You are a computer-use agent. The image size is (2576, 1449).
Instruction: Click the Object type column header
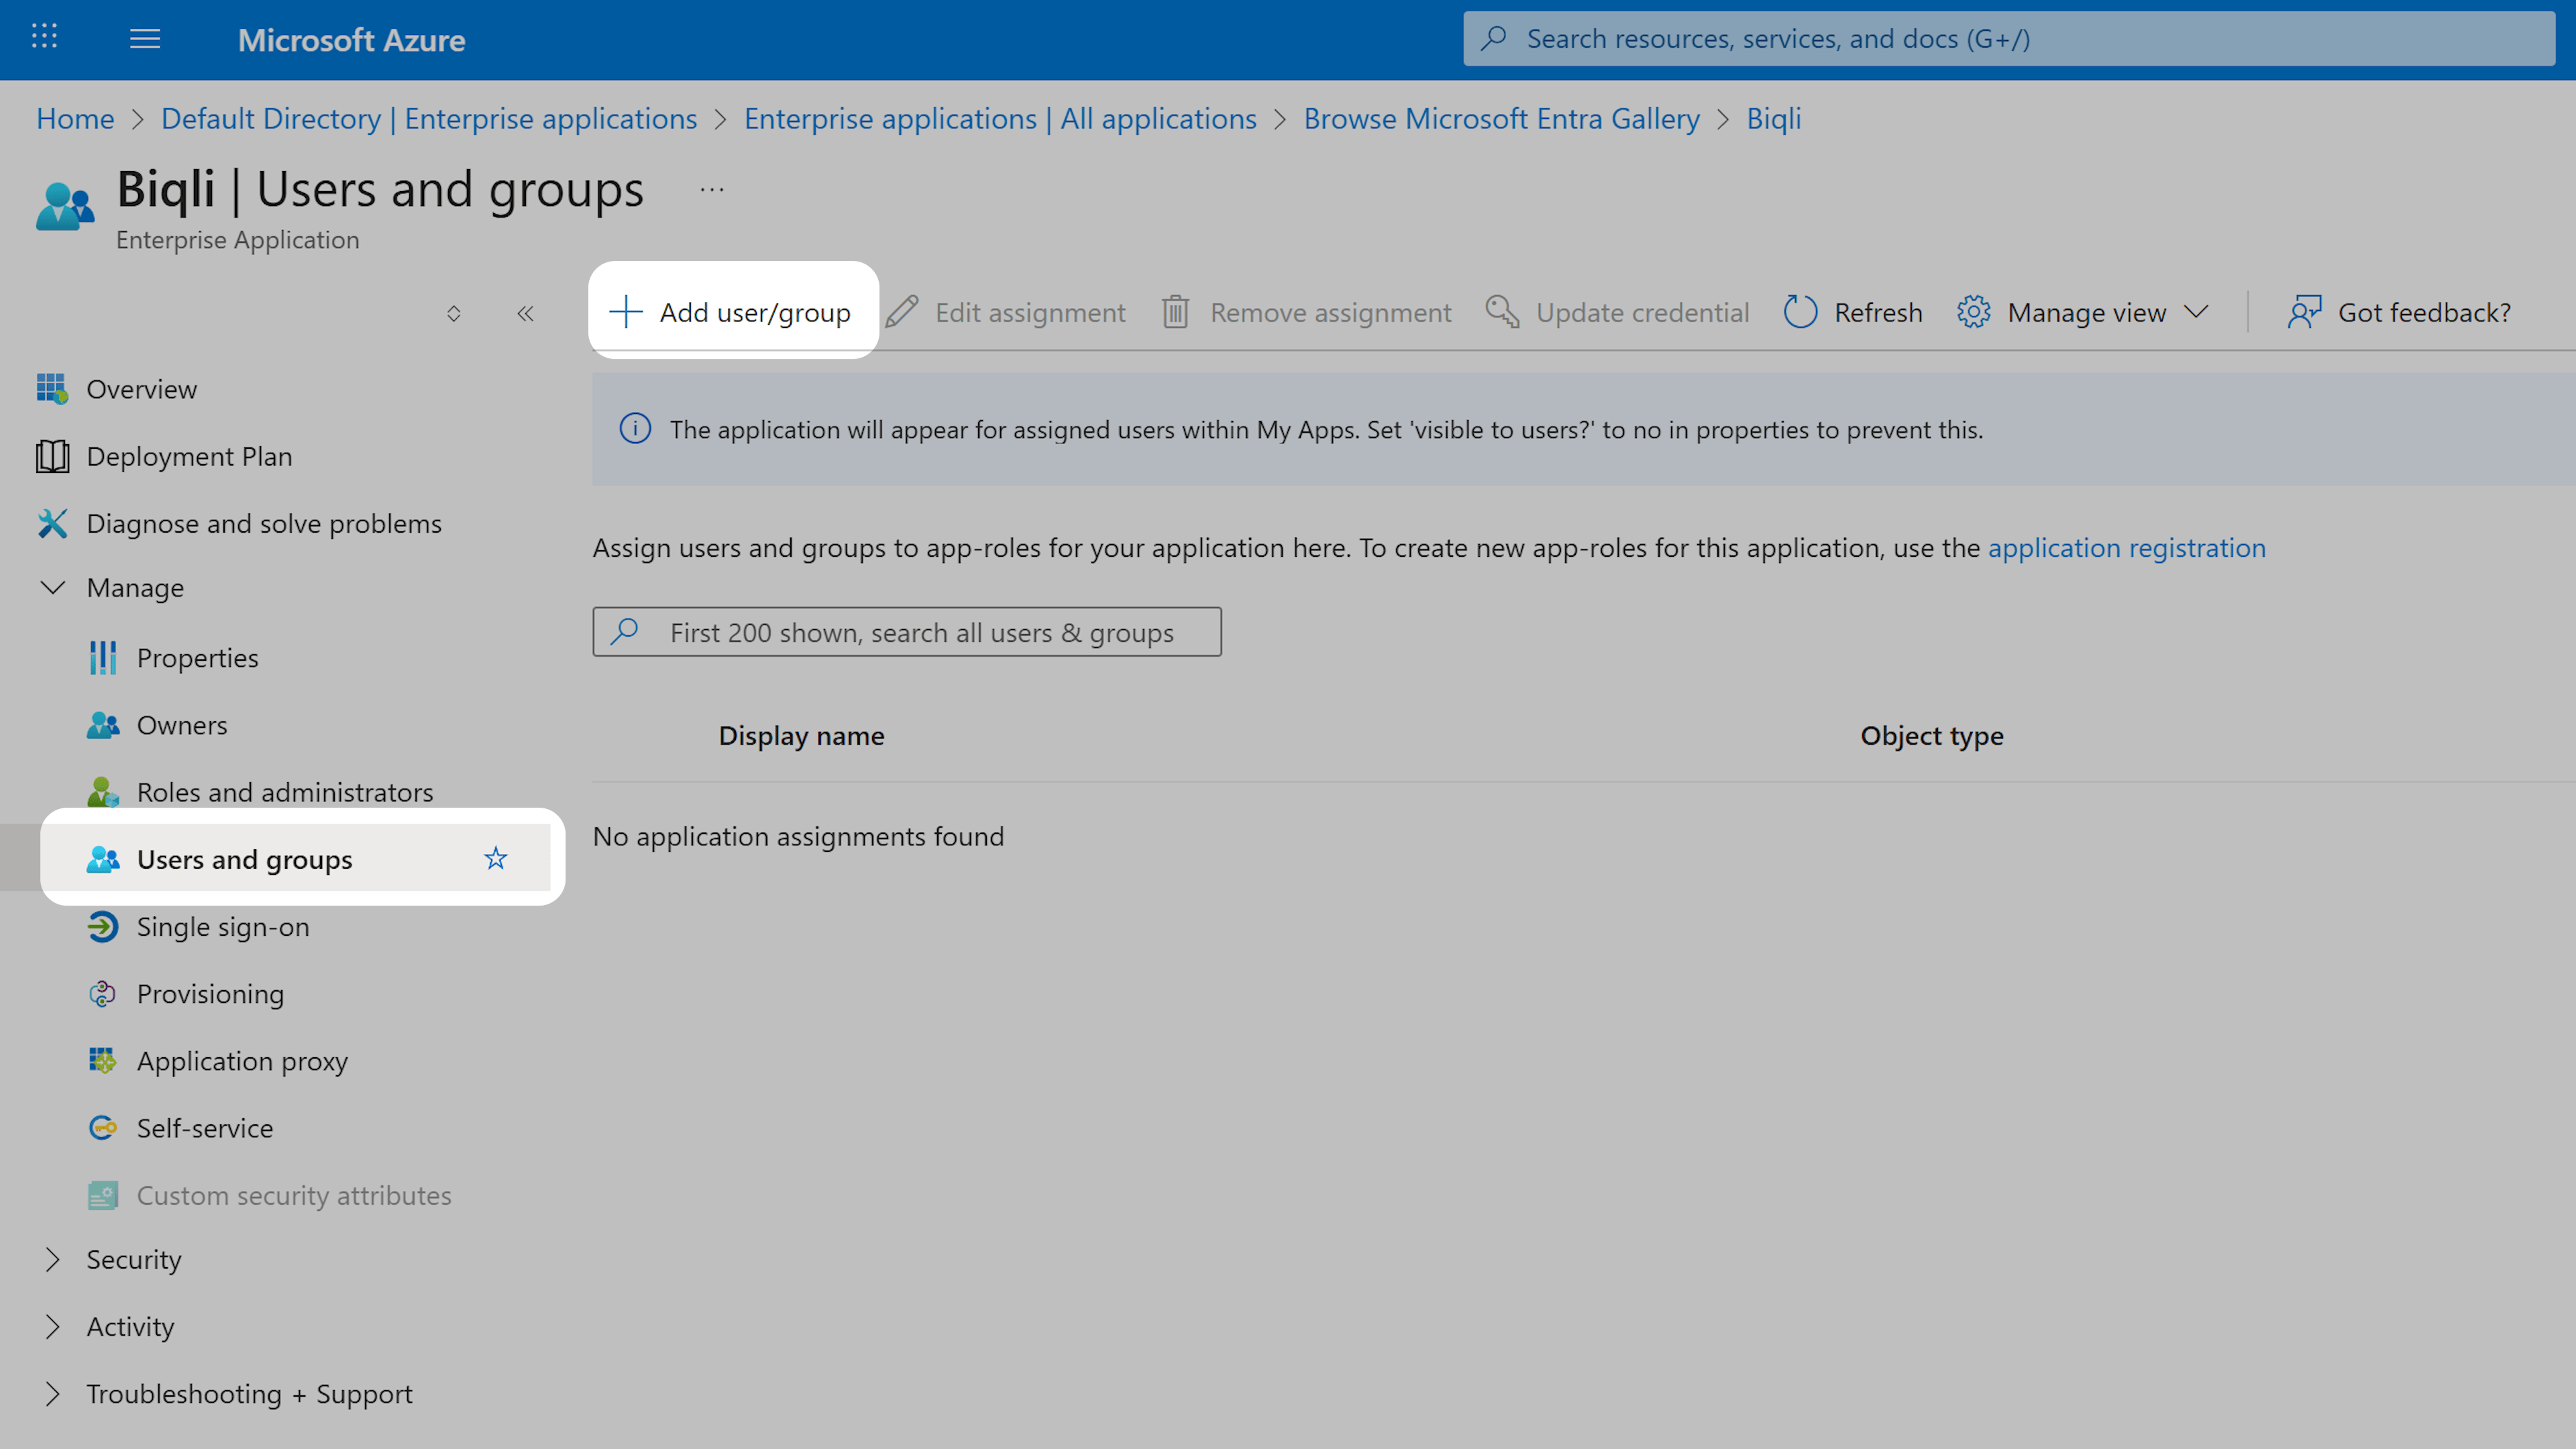coord(1931,736)
